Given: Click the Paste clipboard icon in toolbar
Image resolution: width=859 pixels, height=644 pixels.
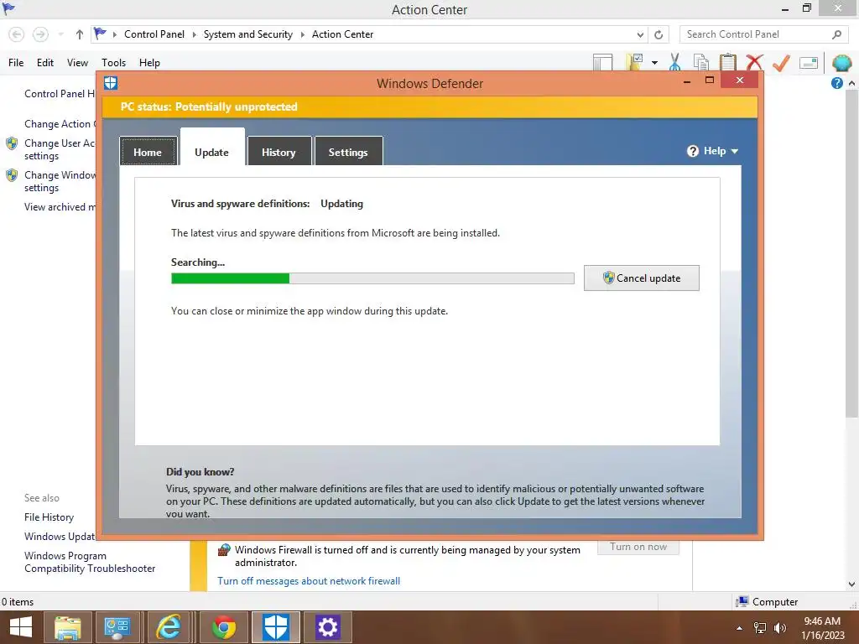Looking at the screenshot, I should coord(727,62).
